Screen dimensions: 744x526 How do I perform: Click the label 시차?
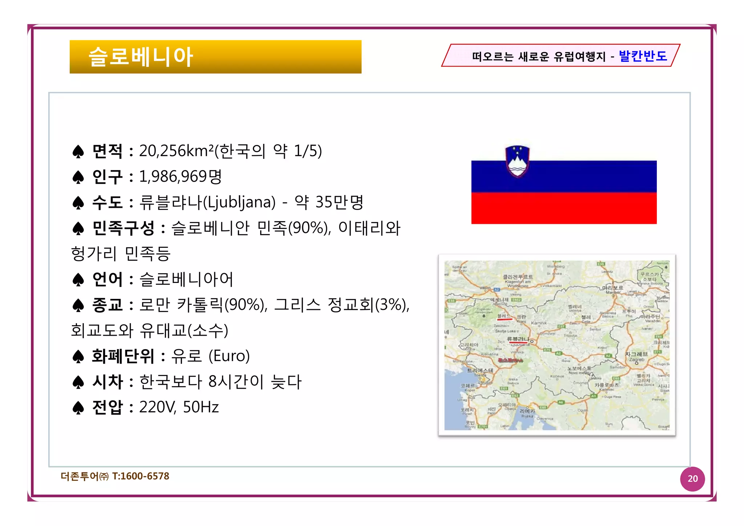[108, 382]
